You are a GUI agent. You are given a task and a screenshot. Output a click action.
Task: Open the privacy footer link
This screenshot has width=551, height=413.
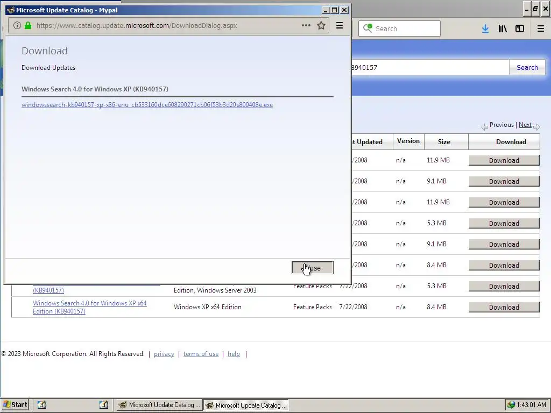[164, 354]
